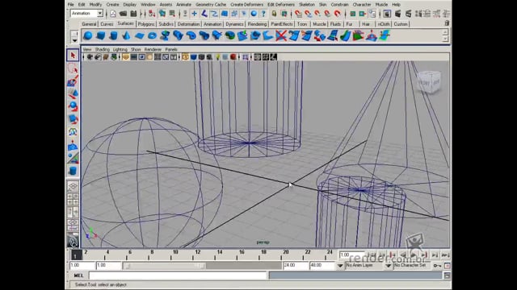Create a NURBS torus from the shelf

pyautogui.click(x=152, y=35)
